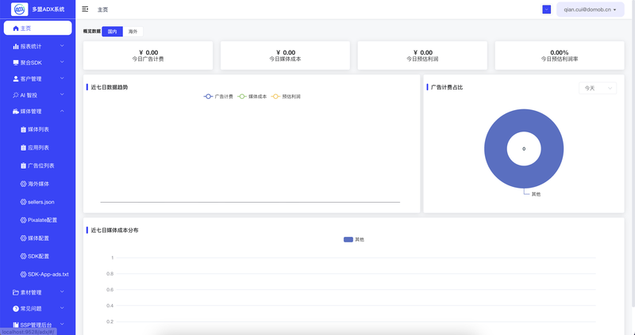The width and height of the screenshot is (635, 335).
Task: Expand the 聚合SDK submenu chevron
Action: 62,63
